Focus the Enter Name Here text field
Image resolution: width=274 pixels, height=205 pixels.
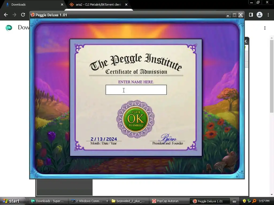point(136,90)
